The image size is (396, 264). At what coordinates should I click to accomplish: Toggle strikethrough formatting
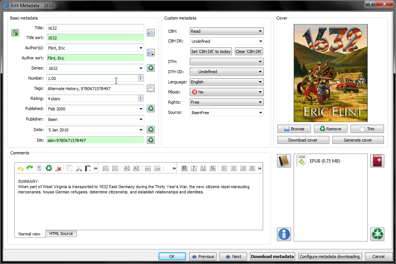[x=213, y=168]
